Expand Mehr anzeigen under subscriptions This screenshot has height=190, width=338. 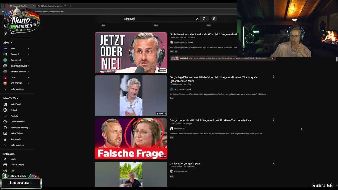coord(17,89)
